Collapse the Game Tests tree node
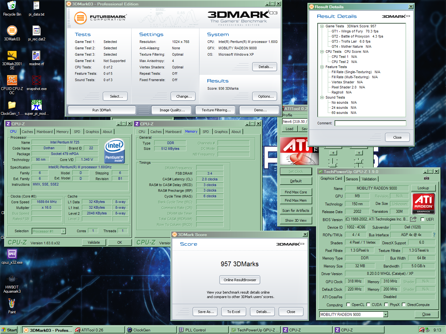Screen dimensions: 446x334 322,26
